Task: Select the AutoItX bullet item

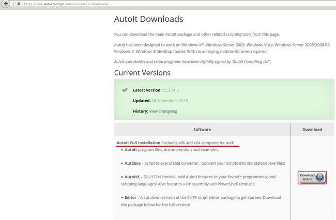Action: (198, 180)
